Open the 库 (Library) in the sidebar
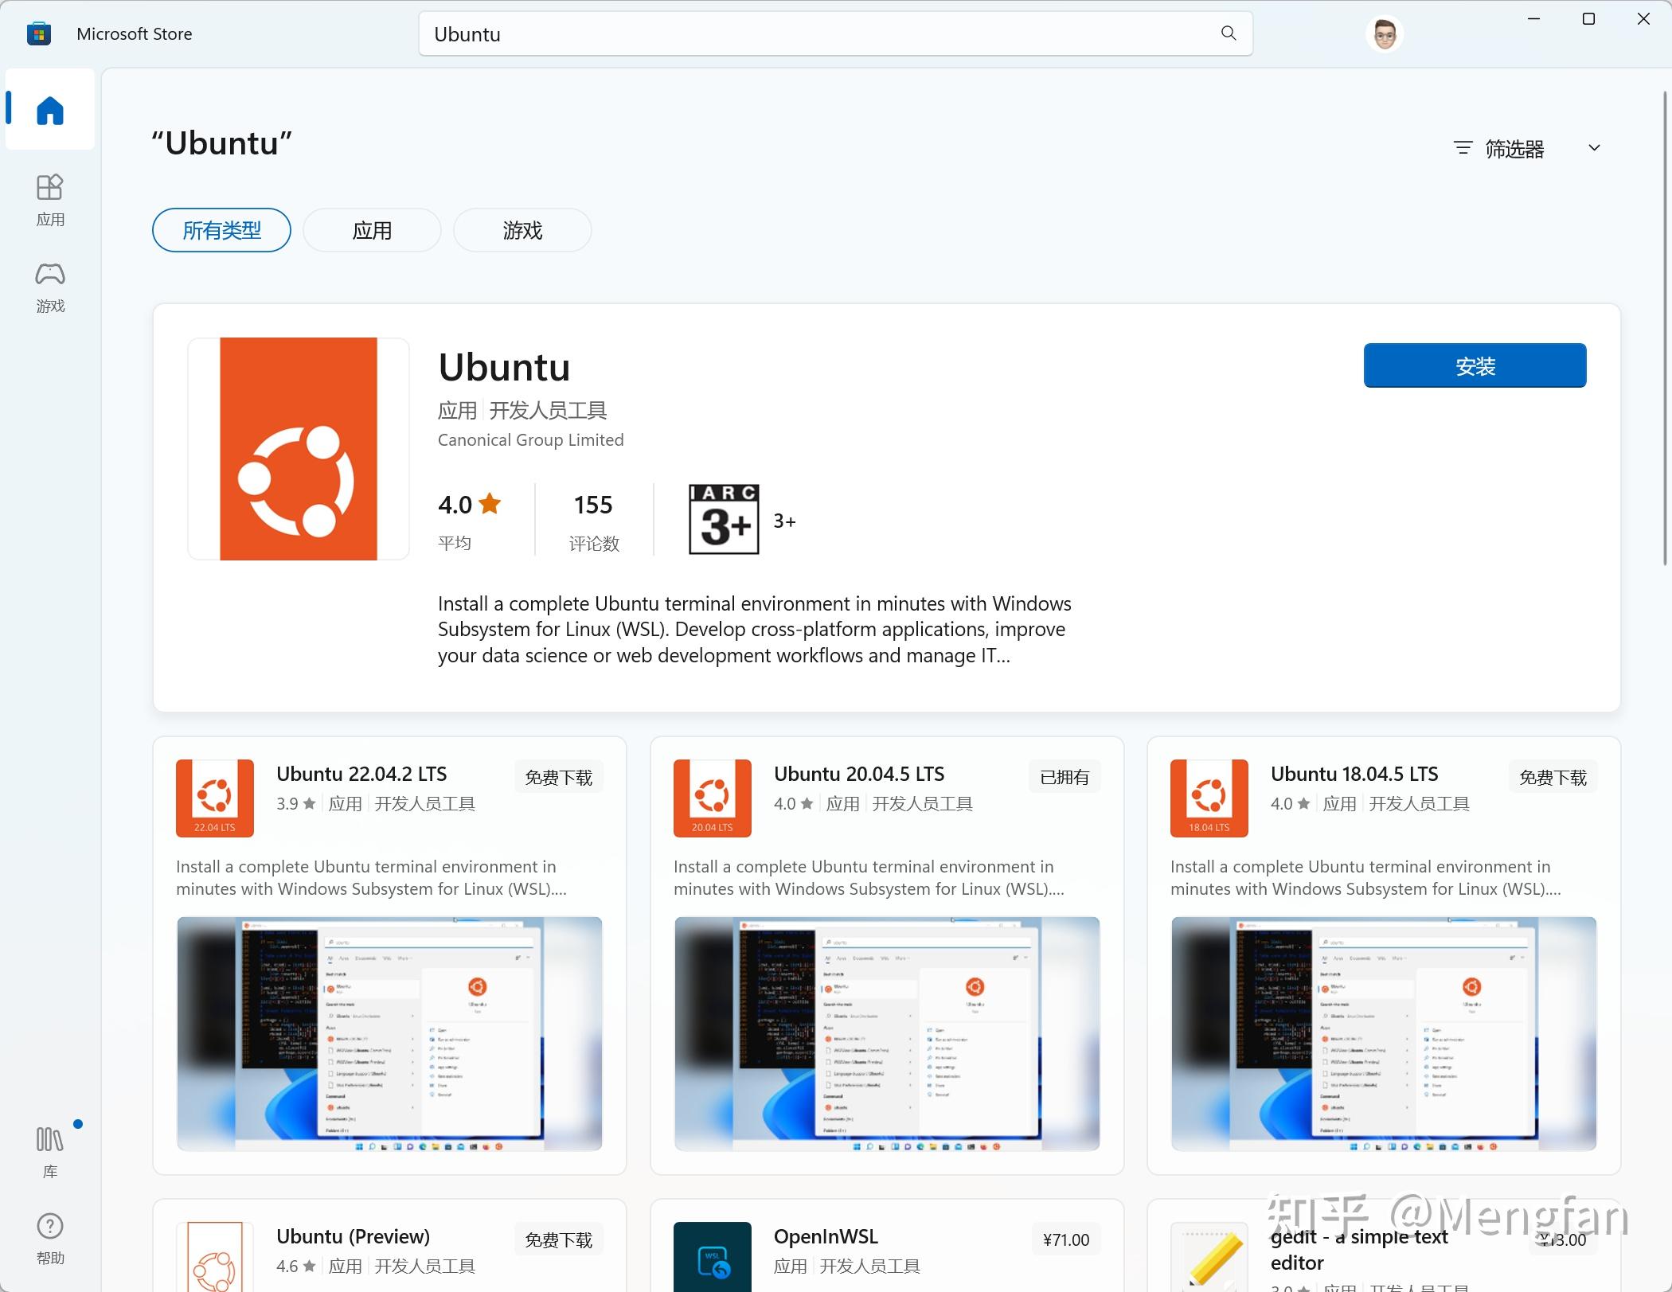 (50, 1153)
